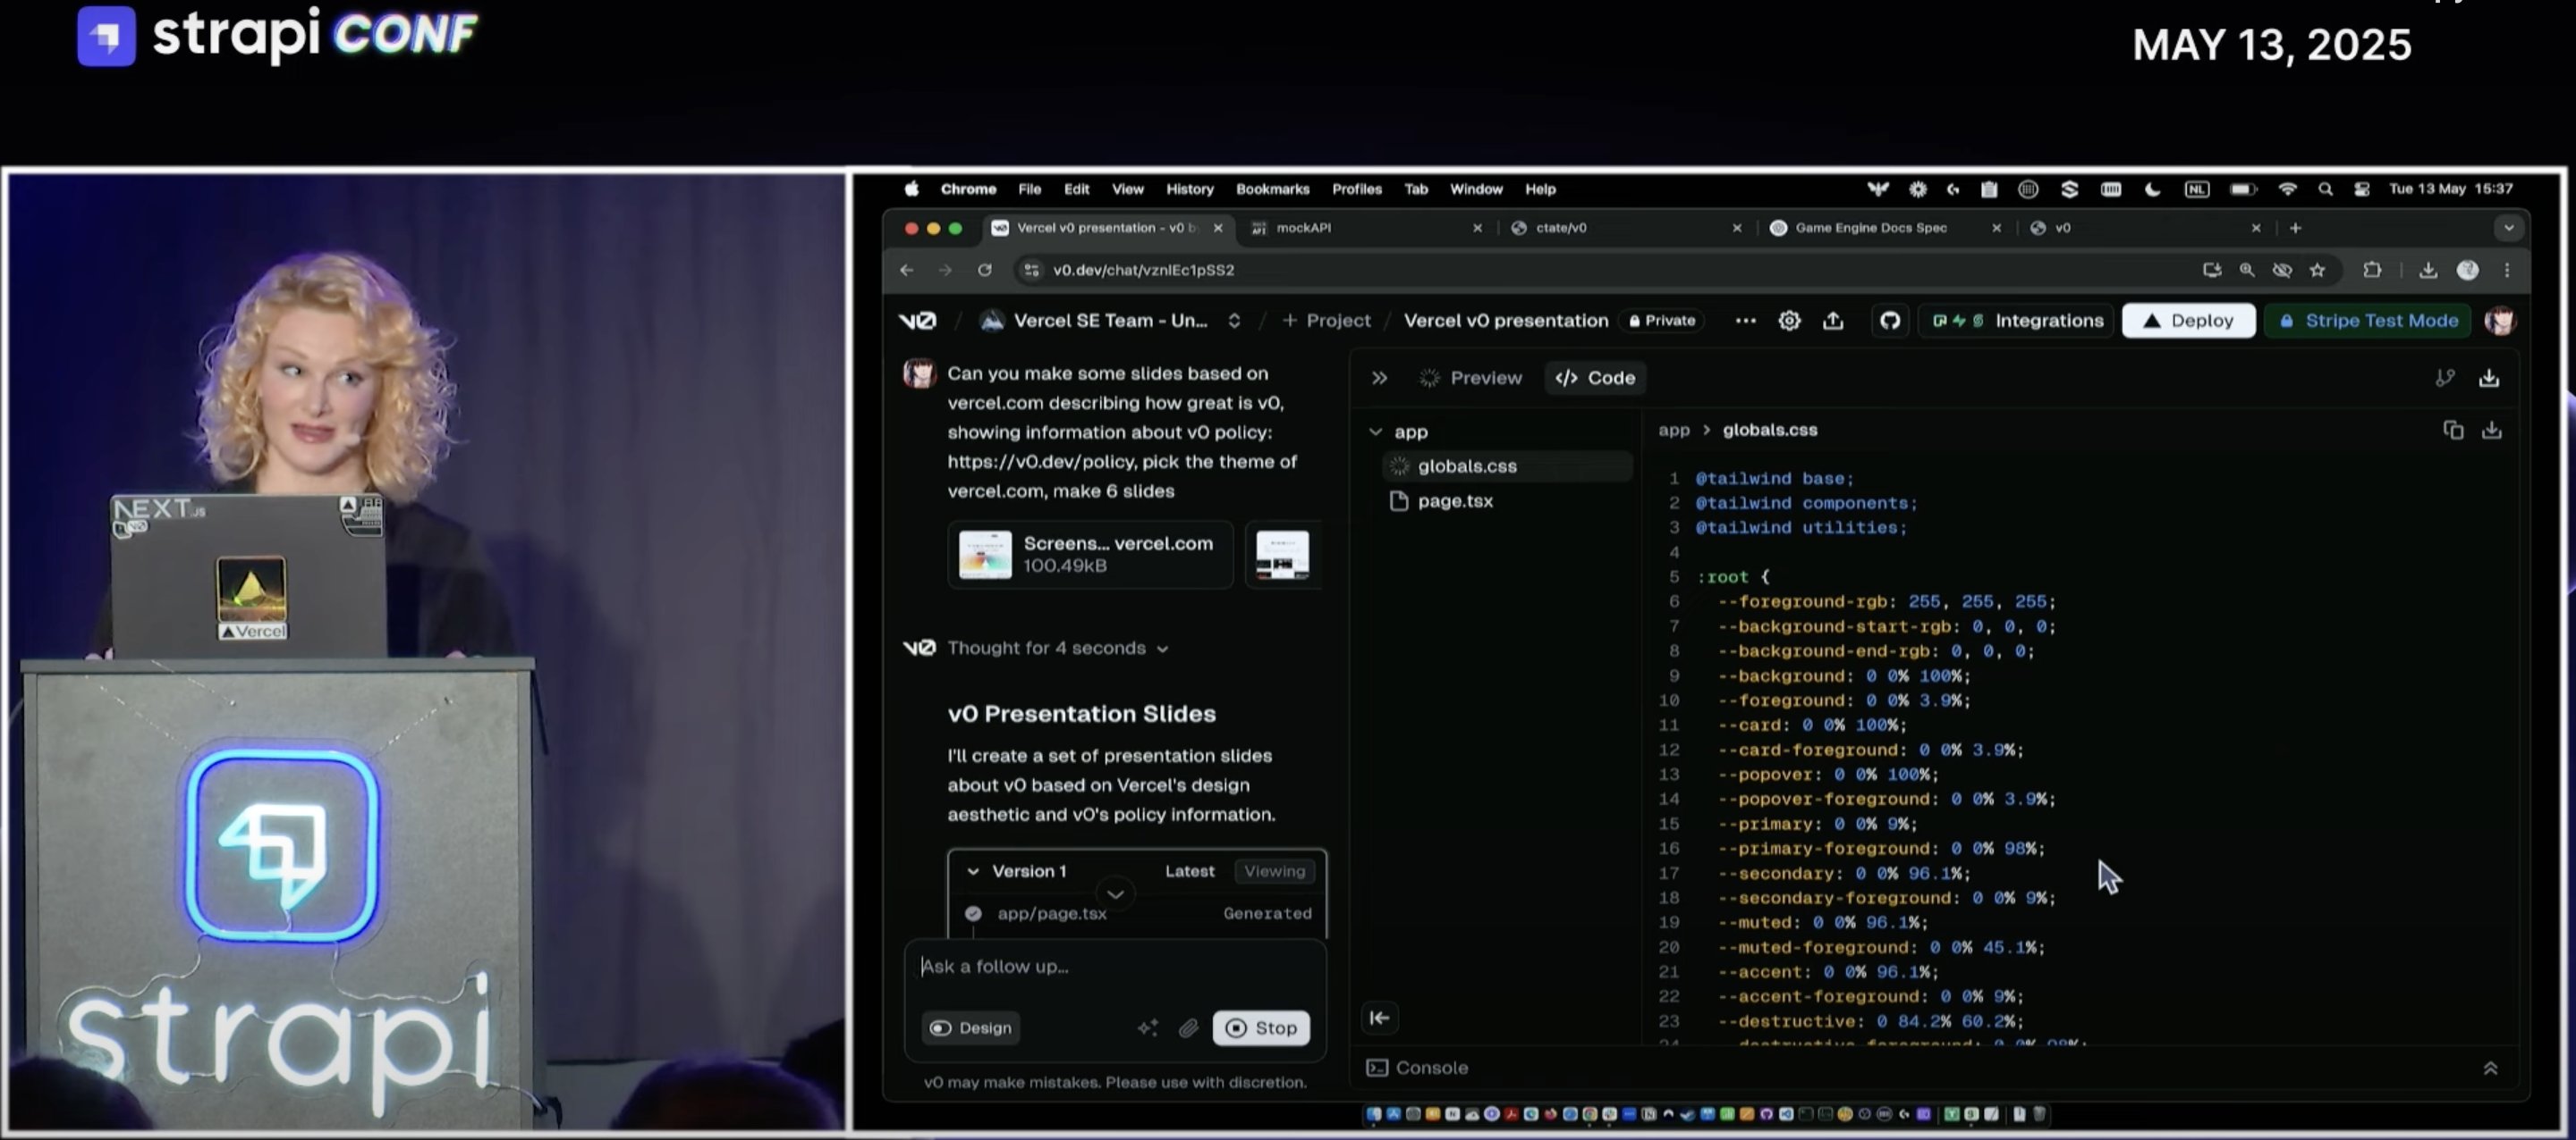
Task: Open the mockAPI browser tab
Action: click(x=1367, y=228)
